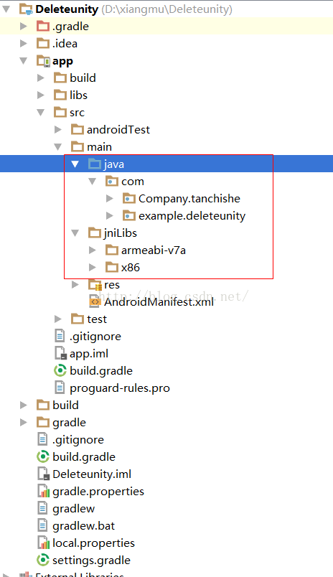Expand the res folder arrow
333x577 pixels.
(x=75, y=284)
